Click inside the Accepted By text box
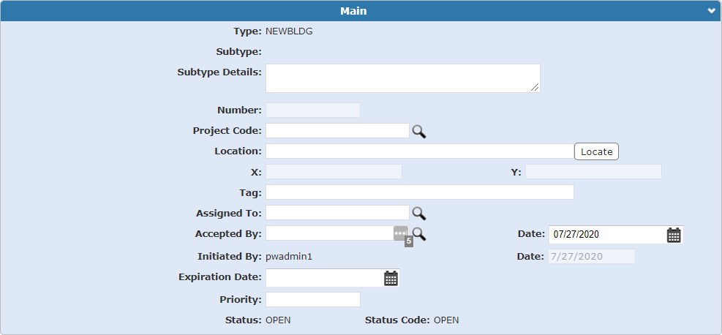 pos(329,233)
